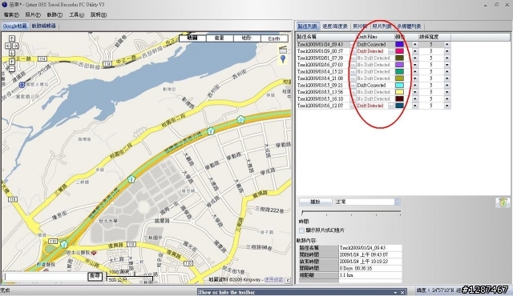Zoom in the map with plus

11,62
